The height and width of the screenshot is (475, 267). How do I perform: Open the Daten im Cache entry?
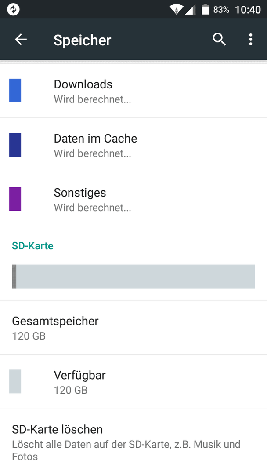pyautogui.click(x=133, y=145)
